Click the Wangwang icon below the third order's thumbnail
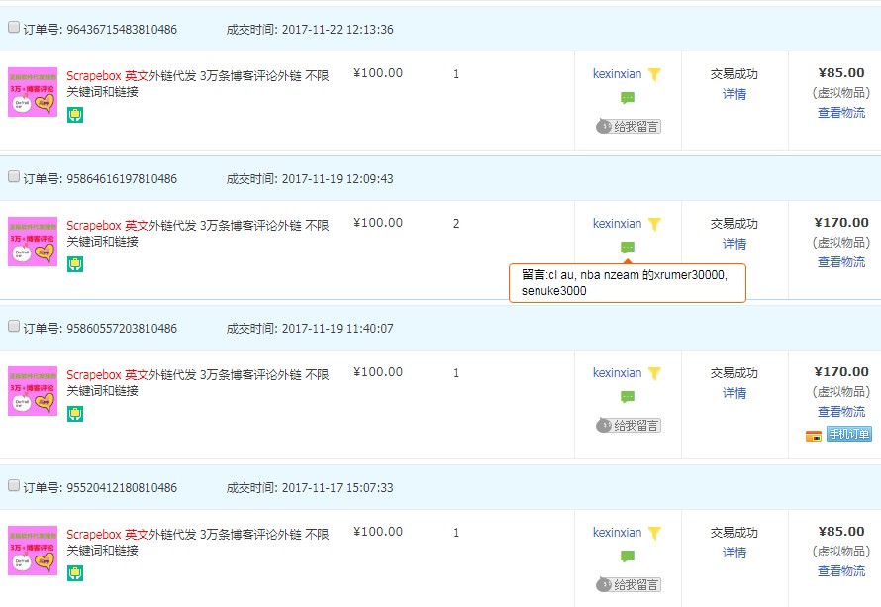The width and height of the screenshot is (881, 607). 75,413
